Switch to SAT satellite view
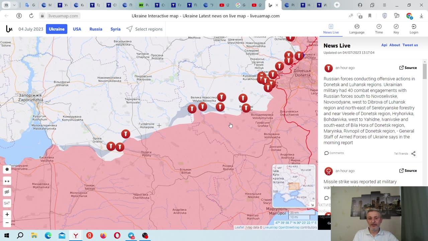This screenshot has height=241, width=428. (x=7, y=203)
